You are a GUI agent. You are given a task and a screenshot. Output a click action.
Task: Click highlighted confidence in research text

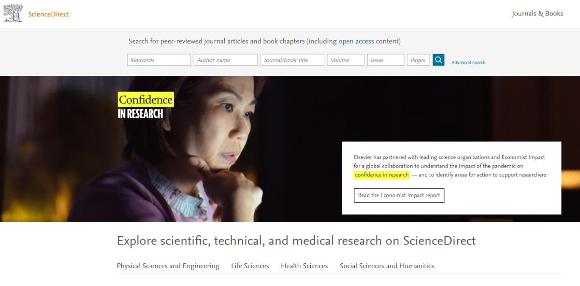point(382,175)
